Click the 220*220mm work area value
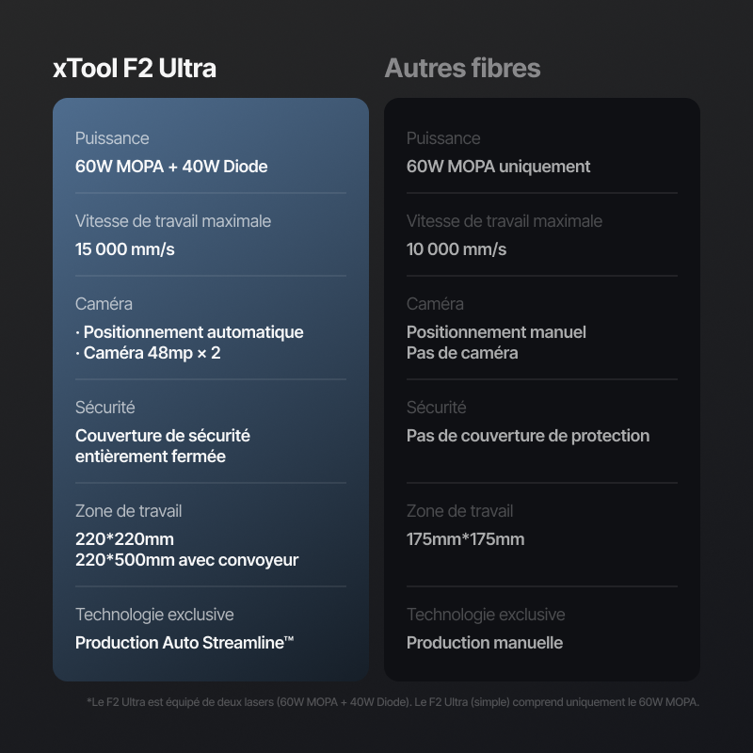 124,539
